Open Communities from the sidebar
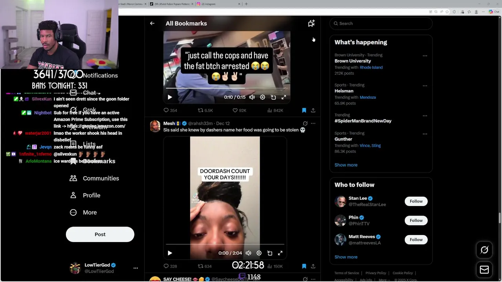Image resolution: width=502 pixels, height=282 pixels. (94, 178)
